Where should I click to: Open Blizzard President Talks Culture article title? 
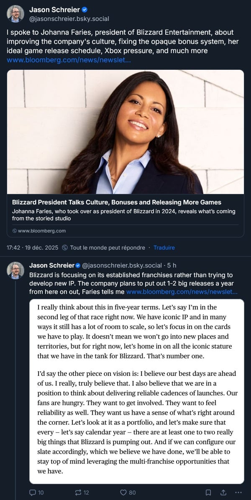(x=117, y=202)
